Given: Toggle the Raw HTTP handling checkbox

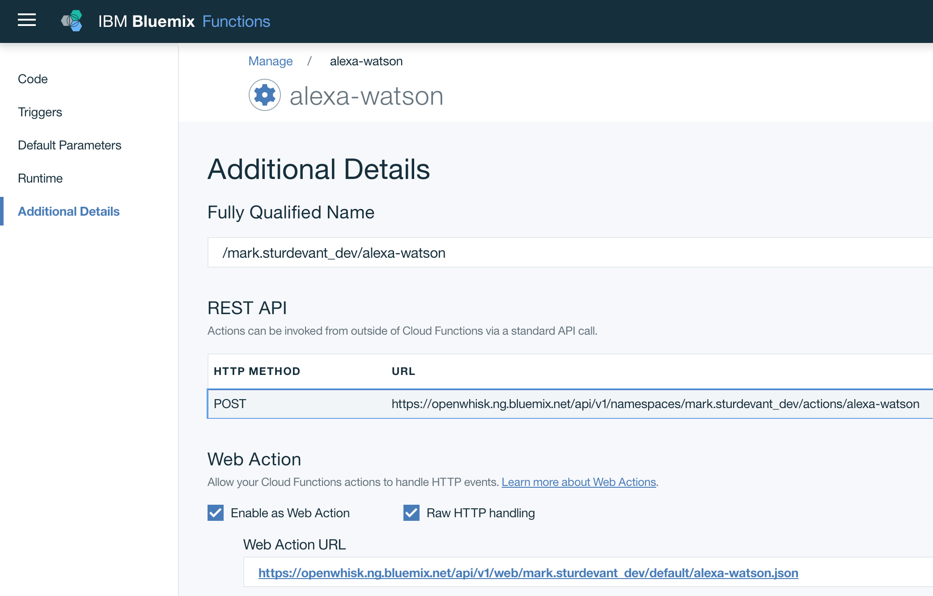Looking at the screenshot, I should coord(411,513).
